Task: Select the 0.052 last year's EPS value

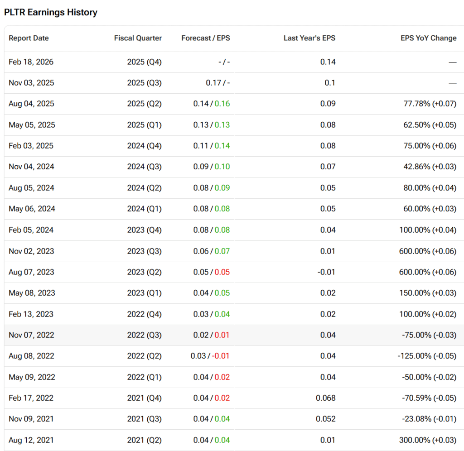Action: pos(326,419)
